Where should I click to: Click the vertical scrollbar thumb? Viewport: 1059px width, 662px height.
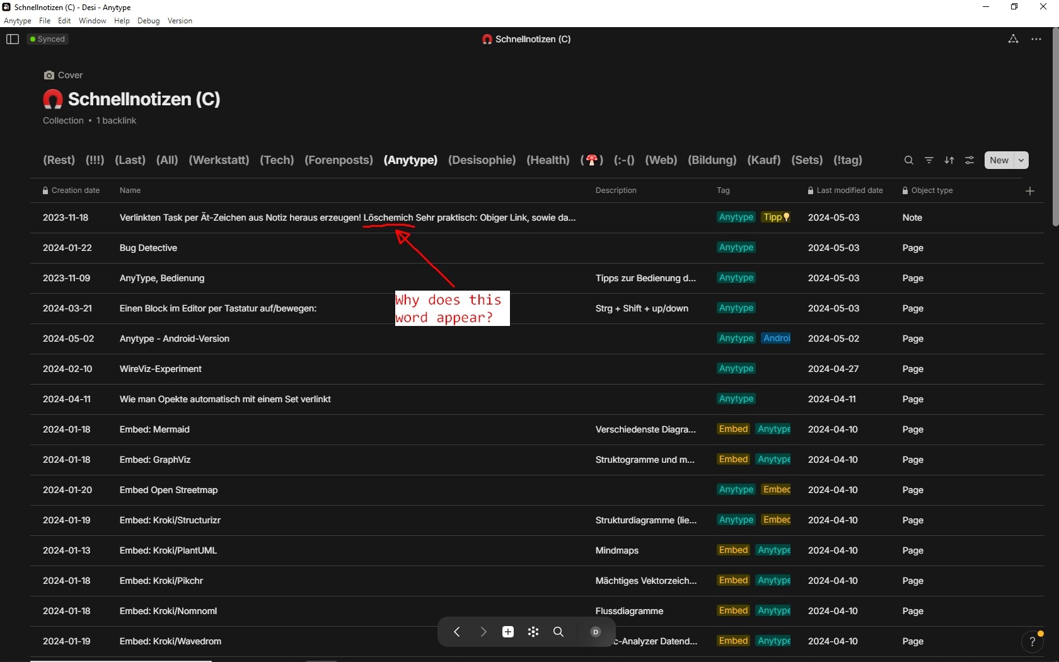pos(1055,126)
